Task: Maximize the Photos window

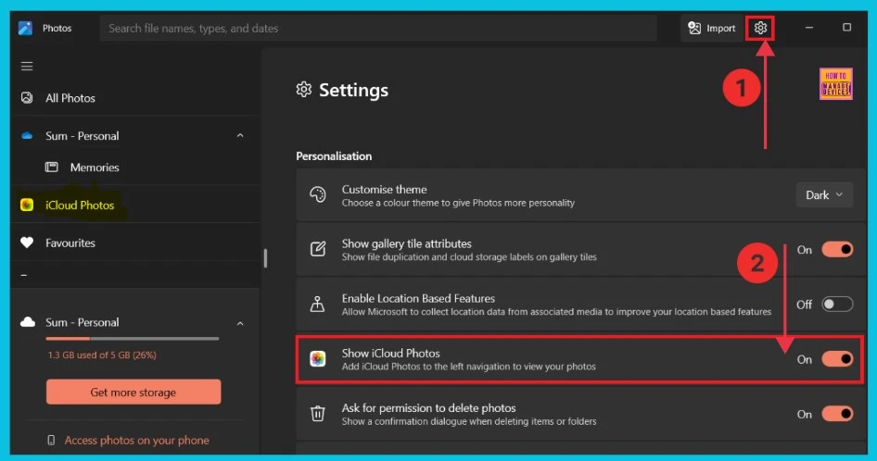Action: tap(846, 28)
